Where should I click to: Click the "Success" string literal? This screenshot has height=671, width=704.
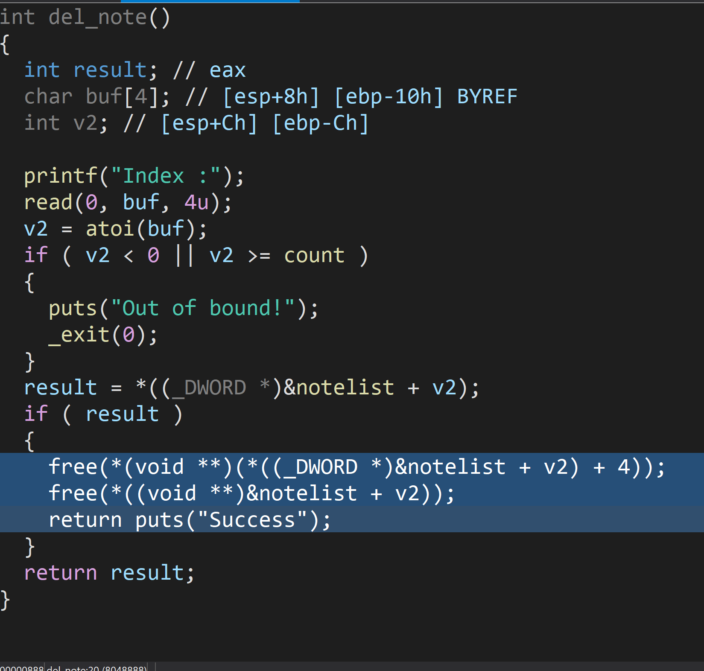252,520
